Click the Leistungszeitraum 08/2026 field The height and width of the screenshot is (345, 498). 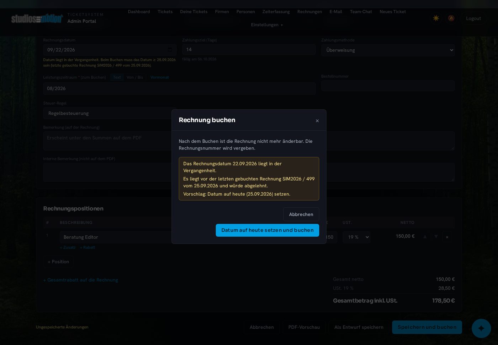click(179, 89)
